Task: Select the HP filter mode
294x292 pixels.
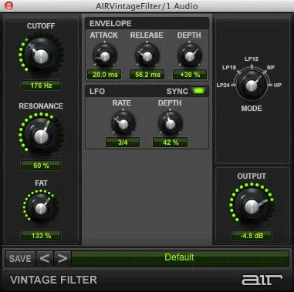Action: (278, 85)
